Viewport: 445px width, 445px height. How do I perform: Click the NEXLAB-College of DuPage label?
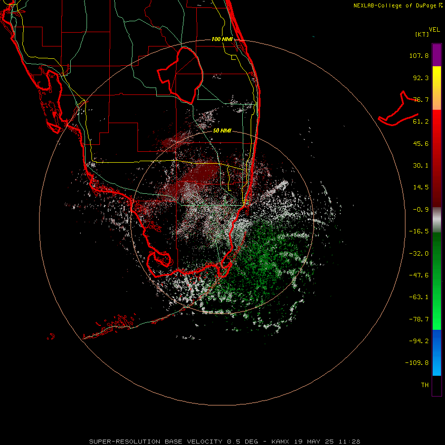398,5
